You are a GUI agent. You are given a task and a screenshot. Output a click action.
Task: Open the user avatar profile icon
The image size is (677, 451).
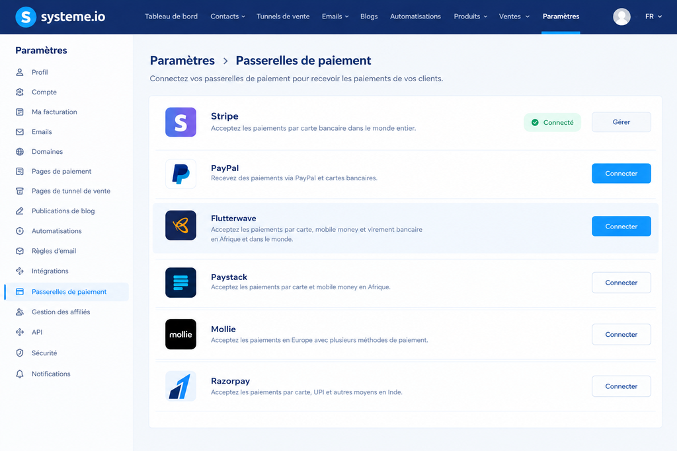click(x=621, y=17)
